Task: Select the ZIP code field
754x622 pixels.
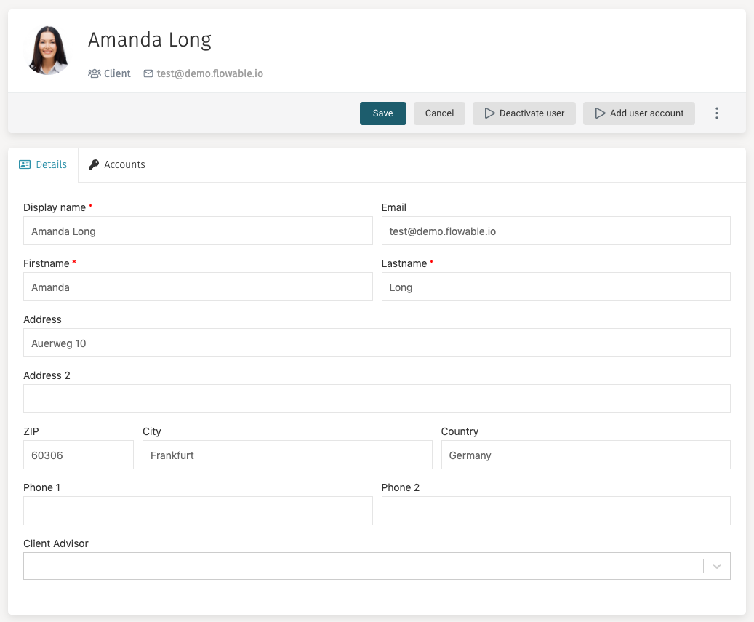Action: [79, 455]
